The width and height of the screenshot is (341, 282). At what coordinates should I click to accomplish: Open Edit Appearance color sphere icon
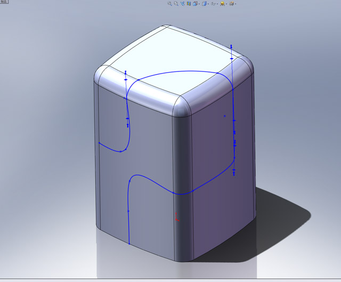222,3
